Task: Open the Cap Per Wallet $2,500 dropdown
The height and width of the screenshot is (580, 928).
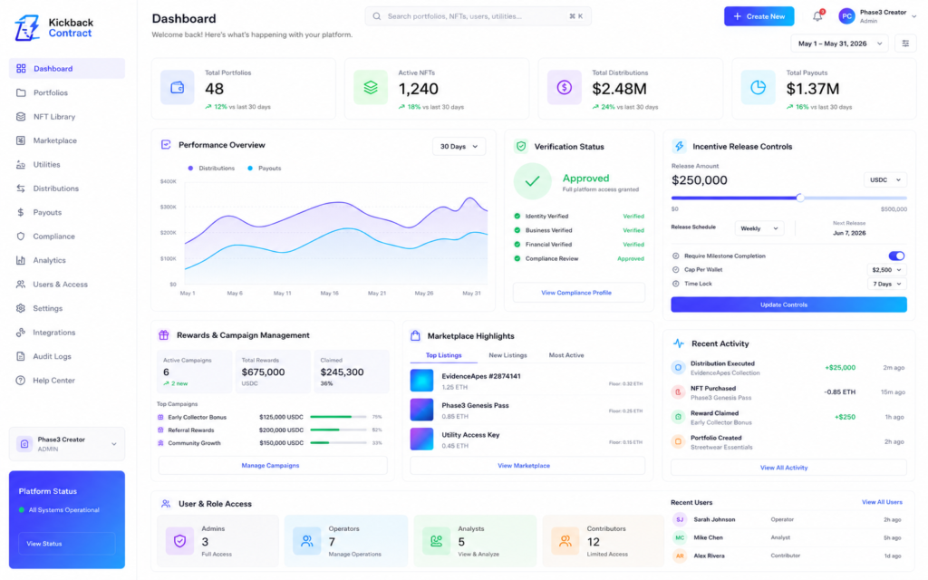Action: tap(886, 270)
